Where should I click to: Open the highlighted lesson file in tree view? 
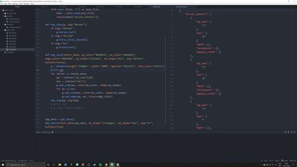point(13,50)
